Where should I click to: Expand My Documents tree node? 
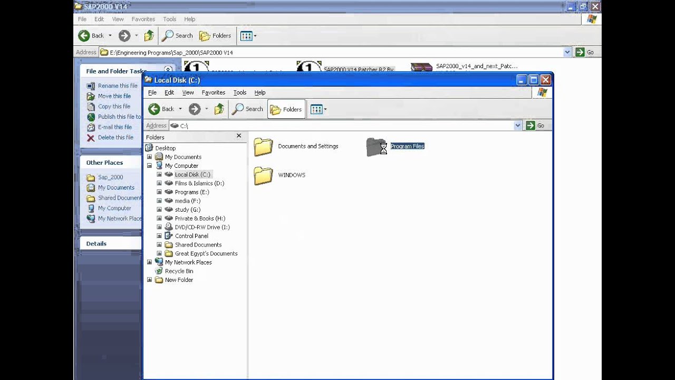149,157
